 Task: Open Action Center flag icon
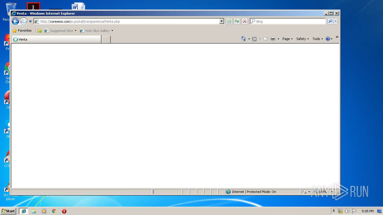coord(354,211)
